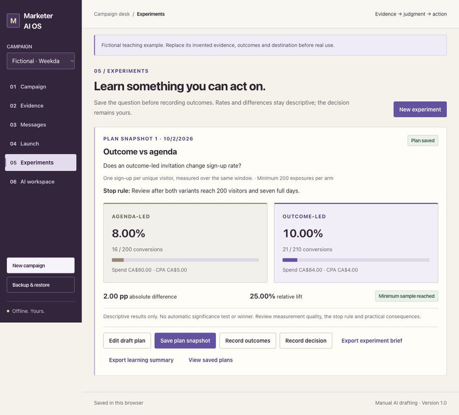Click '16 / 200 conversions' text
This screenshot has height=415, width=459.
[x=137, y=249]
